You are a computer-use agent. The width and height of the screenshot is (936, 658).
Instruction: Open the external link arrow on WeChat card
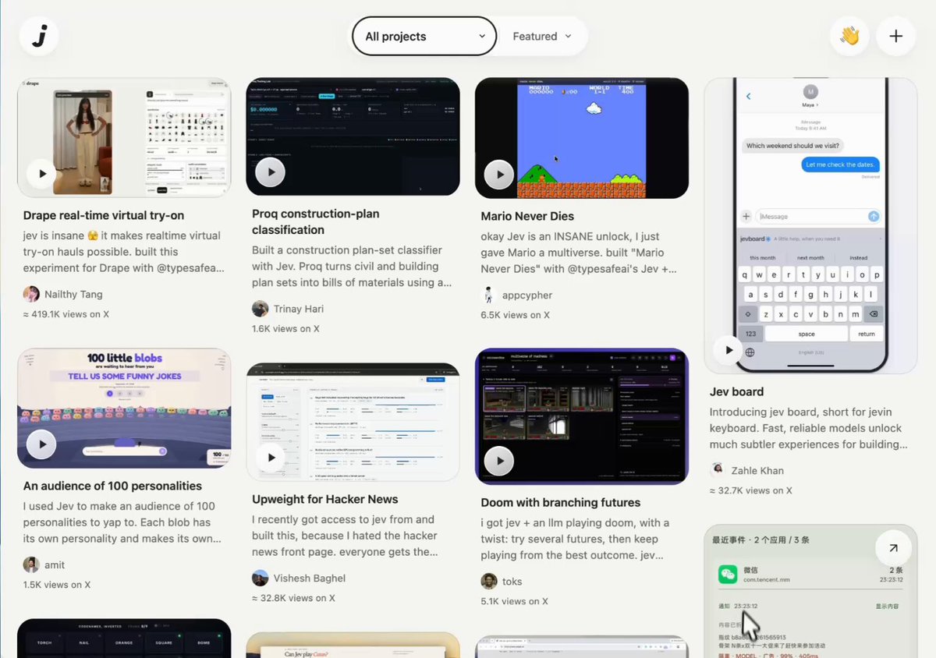coord(893,548)
